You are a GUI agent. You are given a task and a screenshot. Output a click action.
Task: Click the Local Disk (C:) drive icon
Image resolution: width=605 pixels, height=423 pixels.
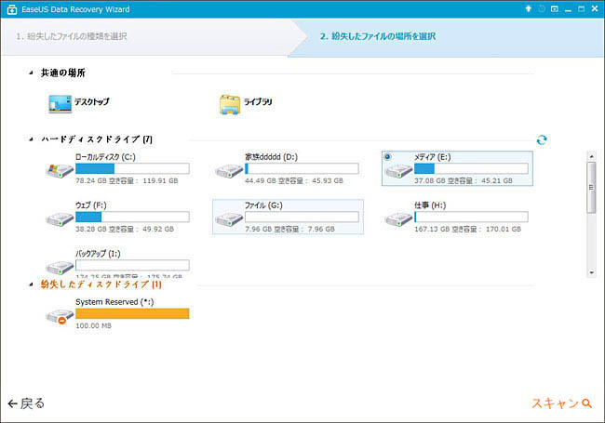(60, 171)
